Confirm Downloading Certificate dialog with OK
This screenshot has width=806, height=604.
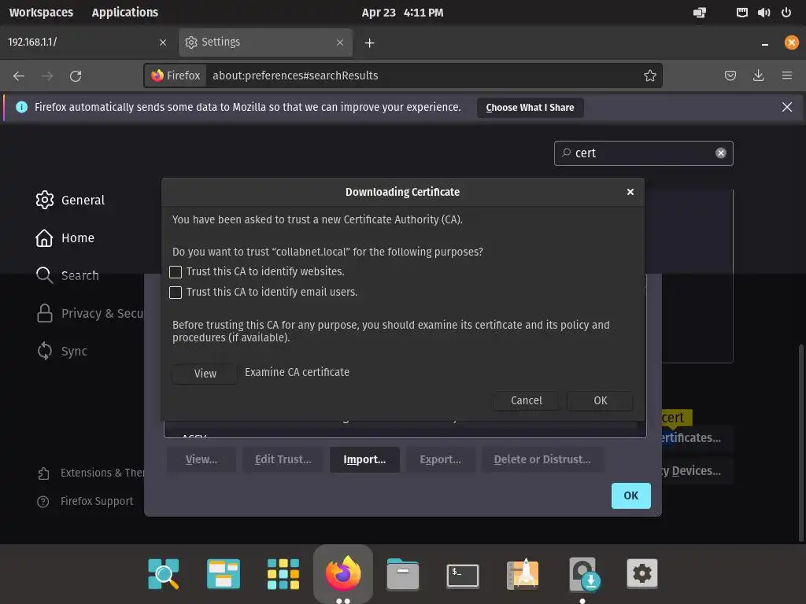(x=600, y=400)
